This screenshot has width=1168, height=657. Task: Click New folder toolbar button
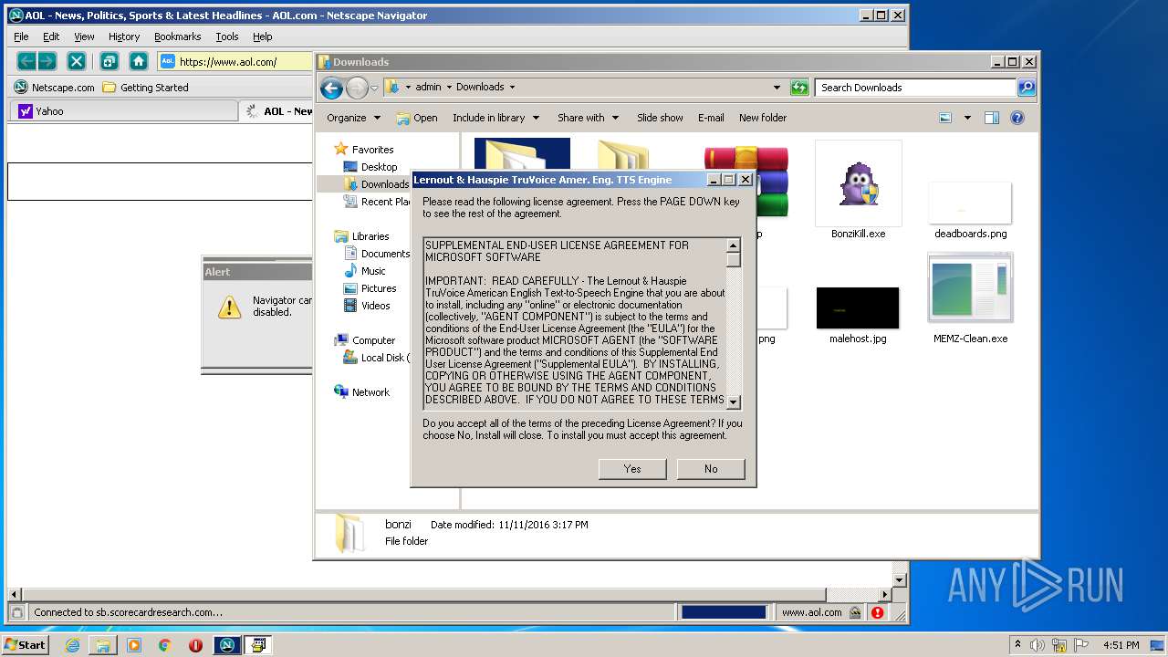click(x=763, y=118)
